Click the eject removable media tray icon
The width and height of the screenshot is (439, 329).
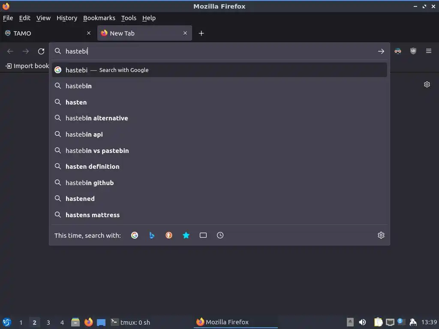350,322
